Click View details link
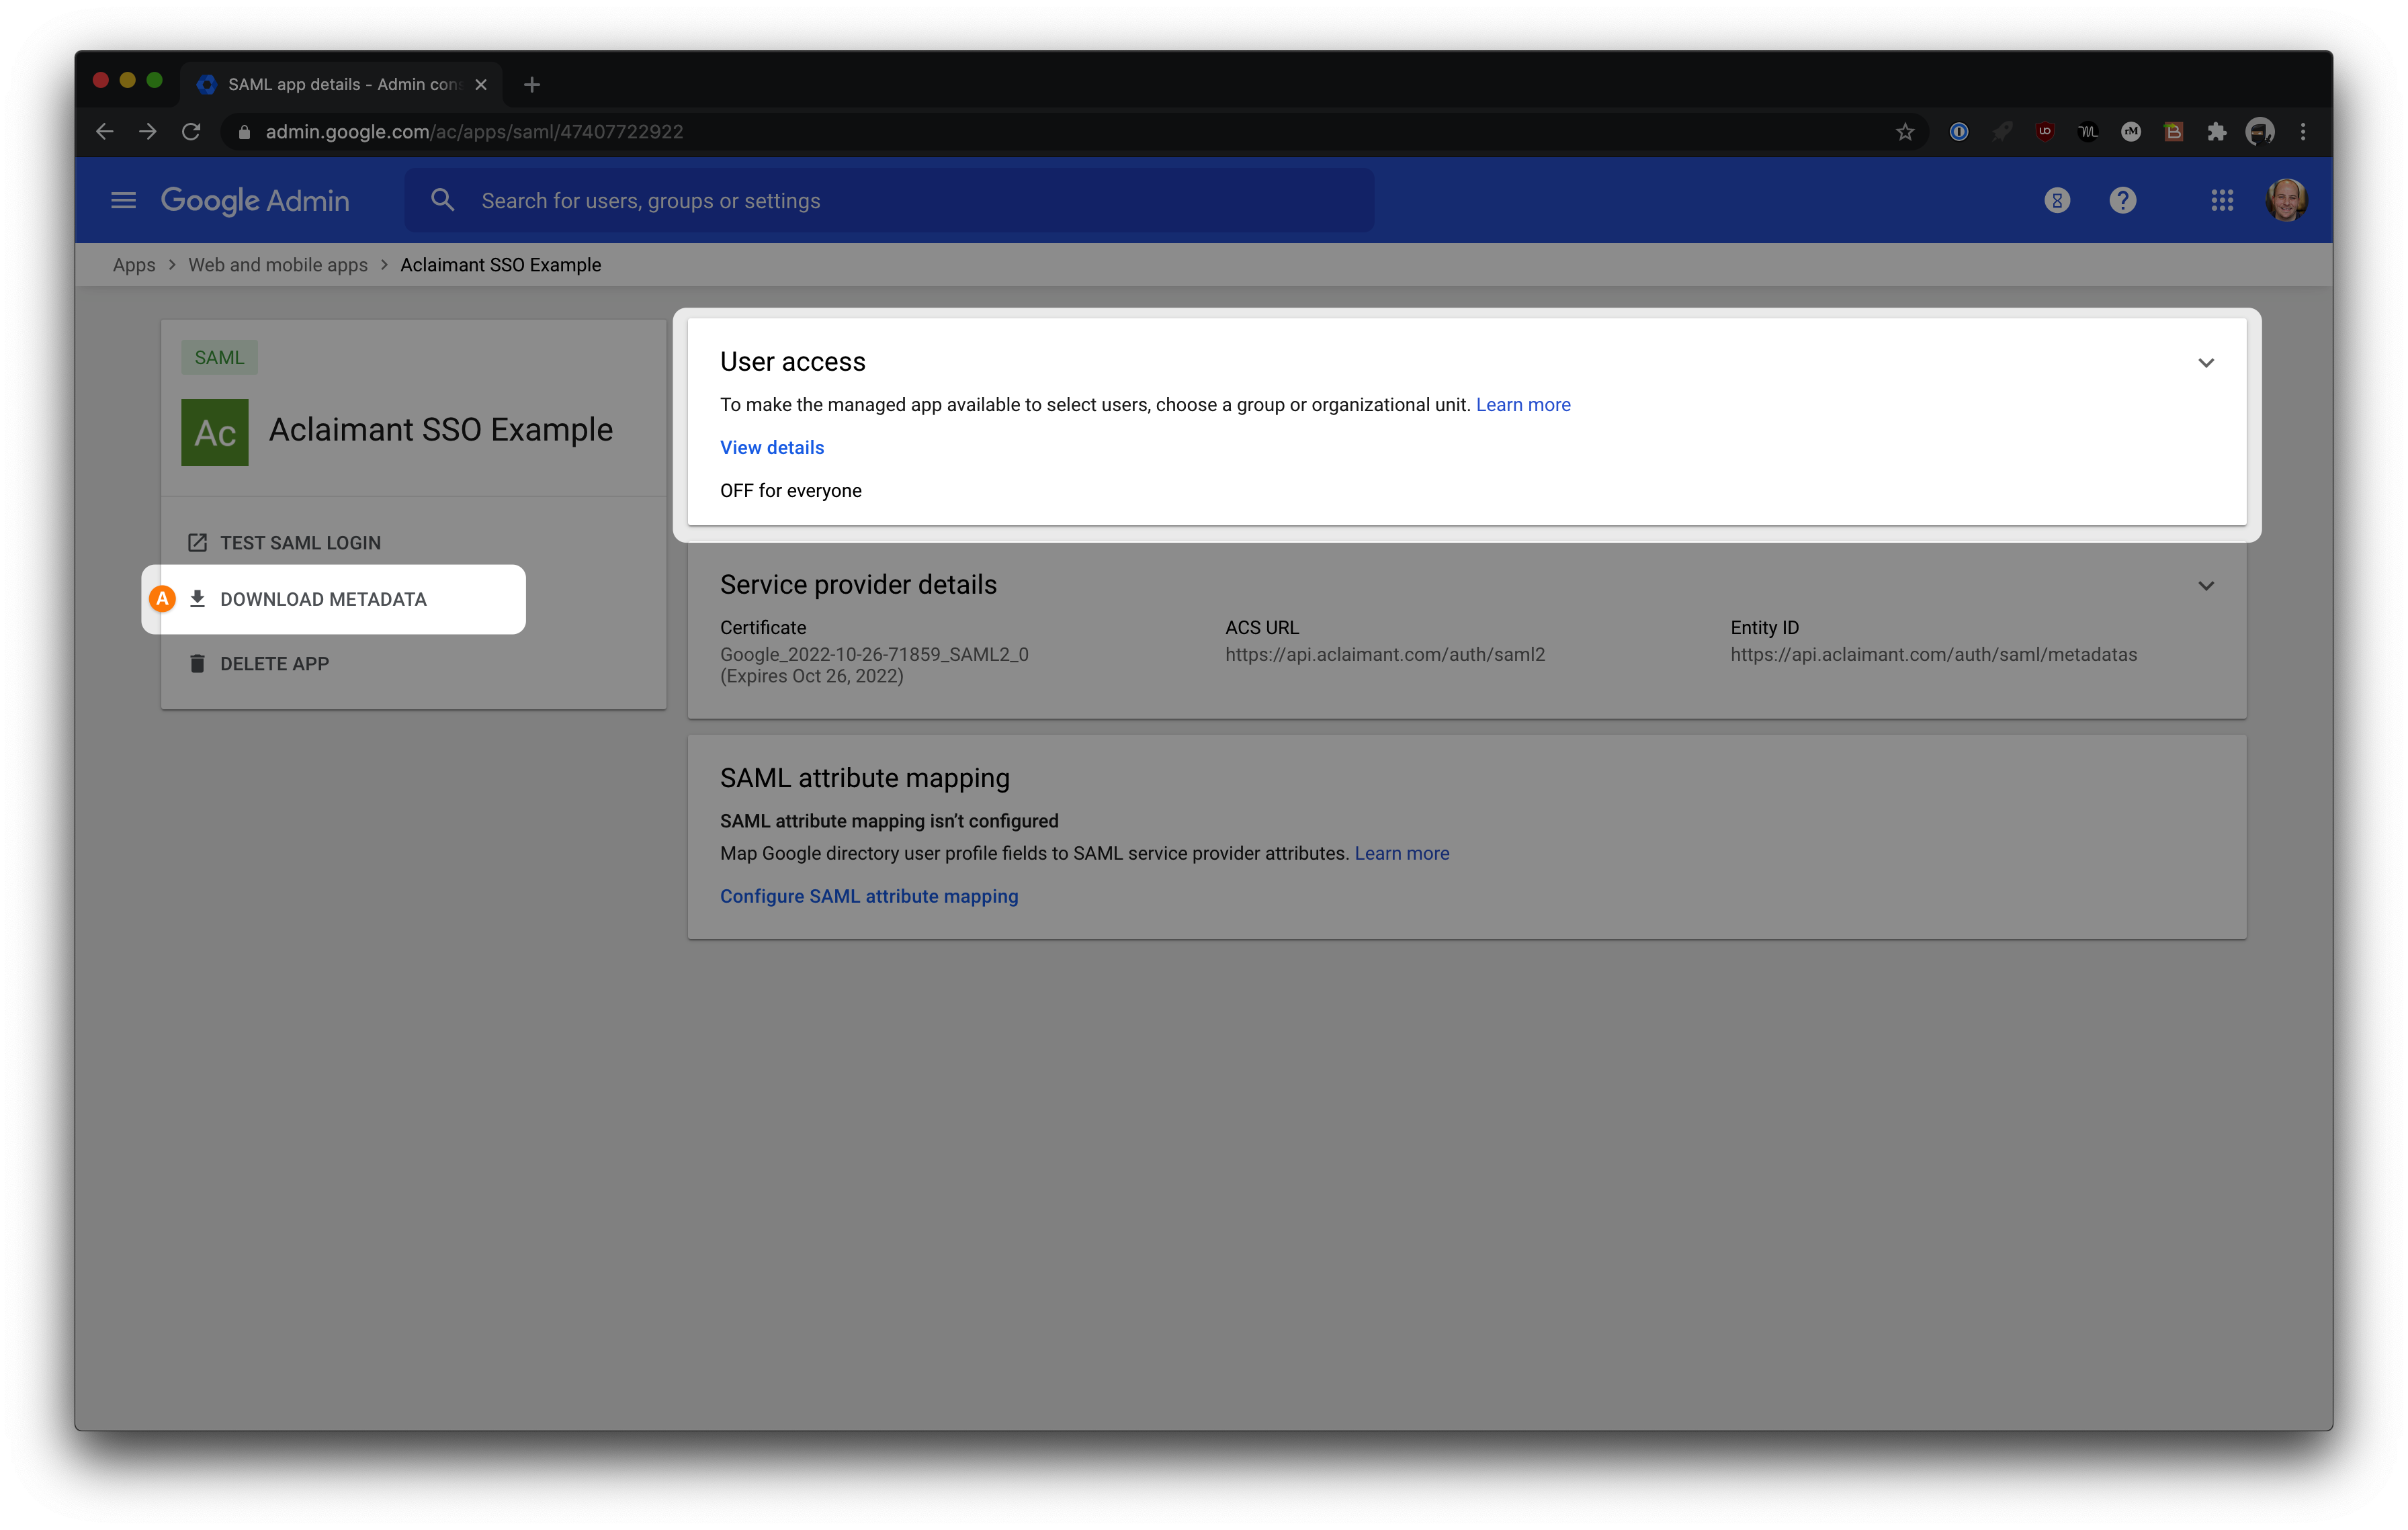The height and width of the screenshot is (1530, 2408). pyautogui.click(x=772, y=448)
